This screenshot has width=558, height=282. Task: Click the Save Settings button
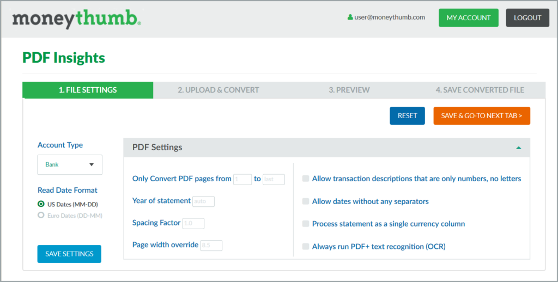click(69, 254)
